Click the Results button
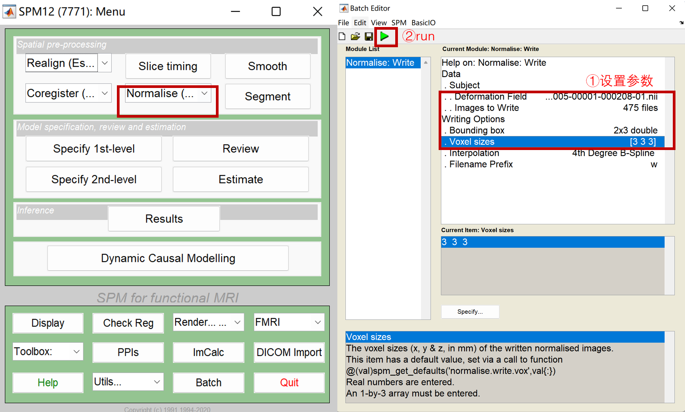The height and width of the screenshot is (412, 685). click(164, 219)
